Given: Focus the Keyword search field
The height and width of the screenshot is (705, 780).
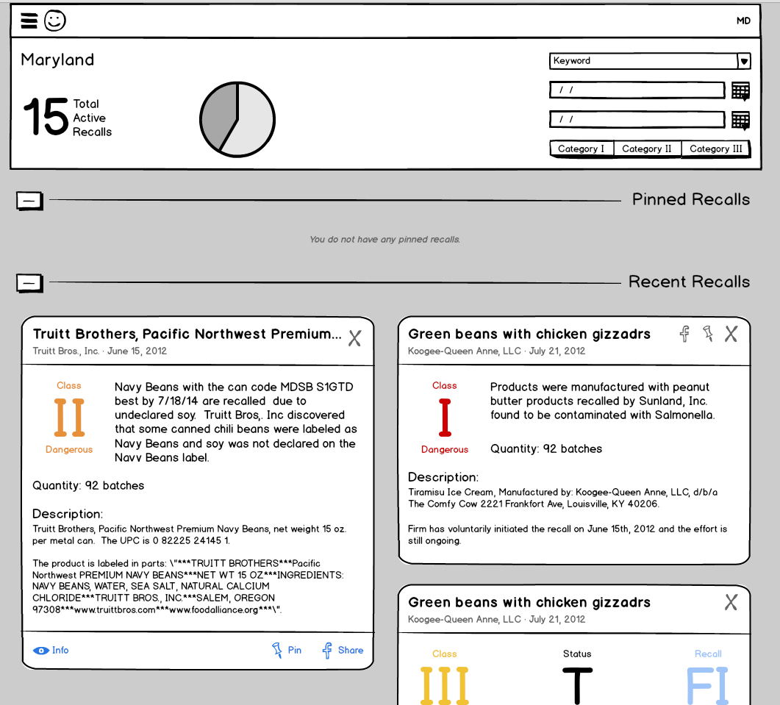Looking at the screenshot, I should 644,61.
